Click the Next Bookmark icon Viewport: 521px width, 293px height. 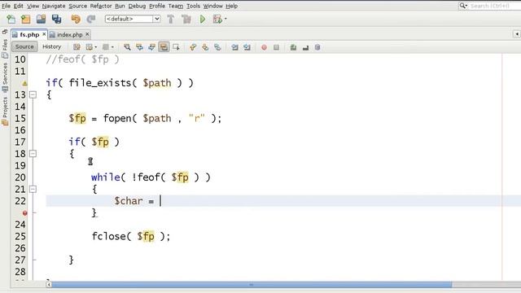[205, 47]
